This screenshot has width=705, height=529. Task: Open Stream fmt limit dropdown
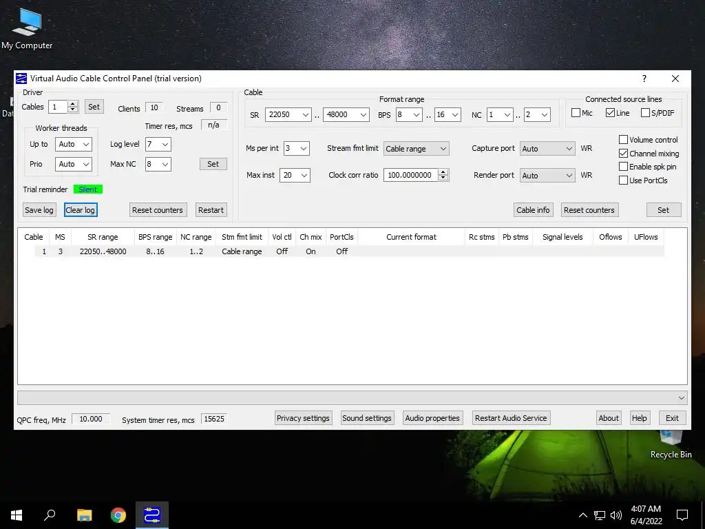click(417, 149)
